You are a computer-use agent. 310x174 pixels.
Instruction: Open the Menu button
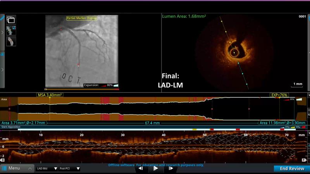[x=17, y=169]
